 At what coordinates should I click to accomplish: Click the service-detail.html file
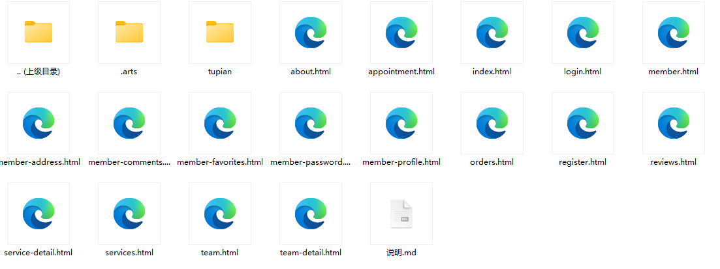pyautogui.click(x=38, y=214)
